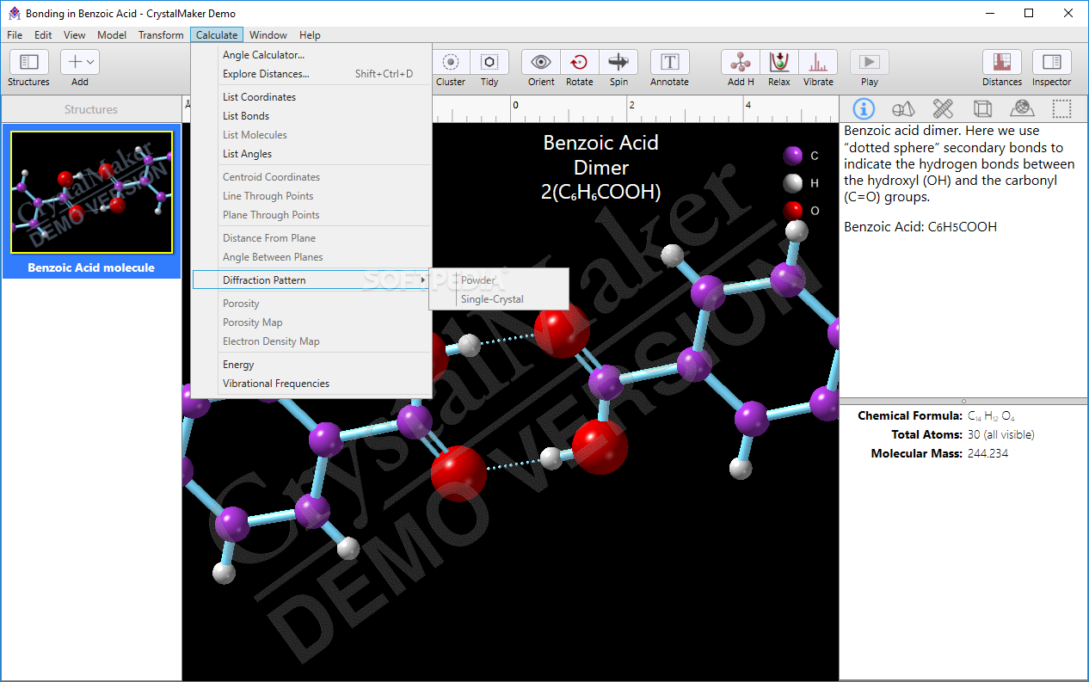Select the Benzoic Acid molecule thumbnail

pyautogui.click(x=91, y=192)
